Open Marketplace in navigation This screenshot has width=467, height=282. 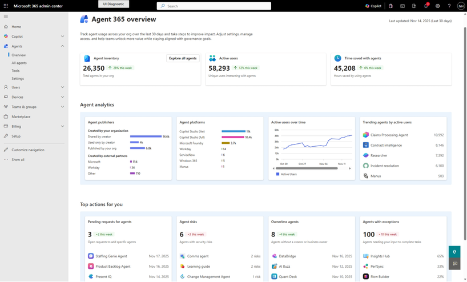(21, 116)
